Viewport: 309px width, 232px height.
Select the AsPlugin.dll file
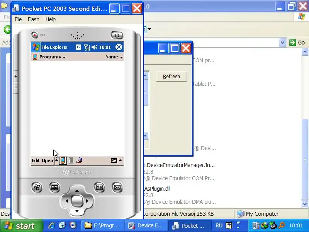[x=157, y=189]
